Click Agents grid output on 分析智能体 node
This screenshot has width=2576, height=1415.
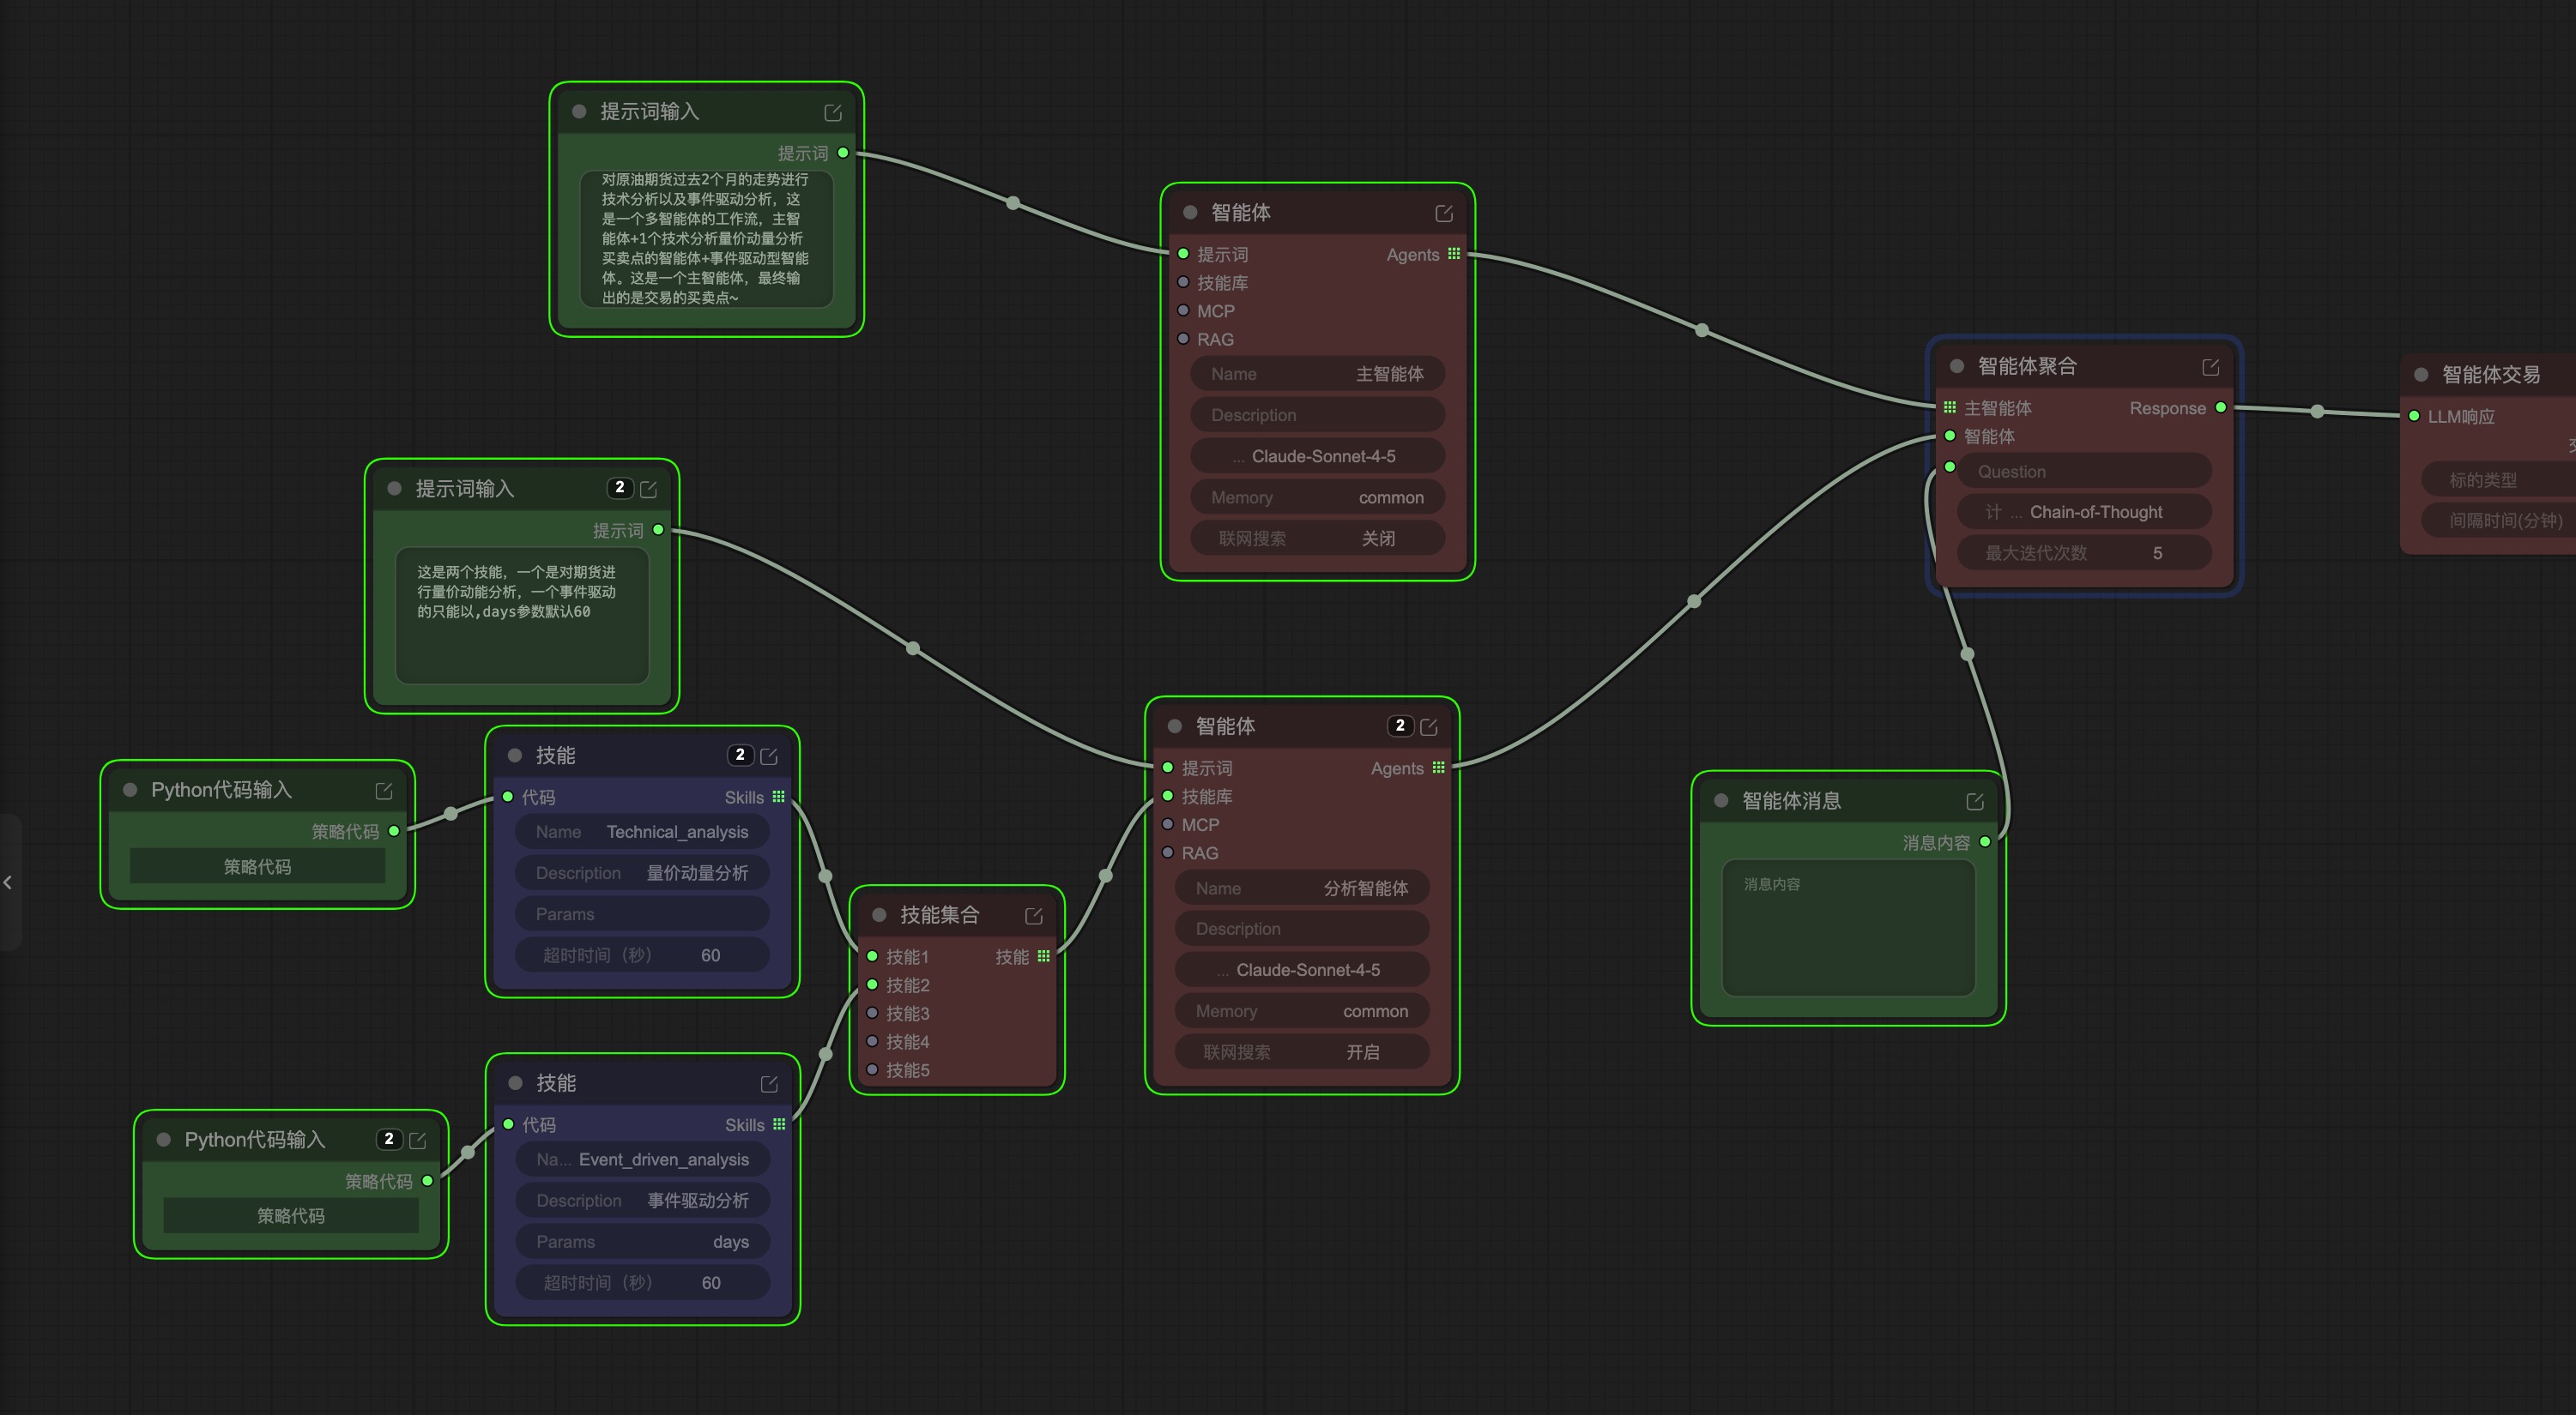click(1438, 768)
